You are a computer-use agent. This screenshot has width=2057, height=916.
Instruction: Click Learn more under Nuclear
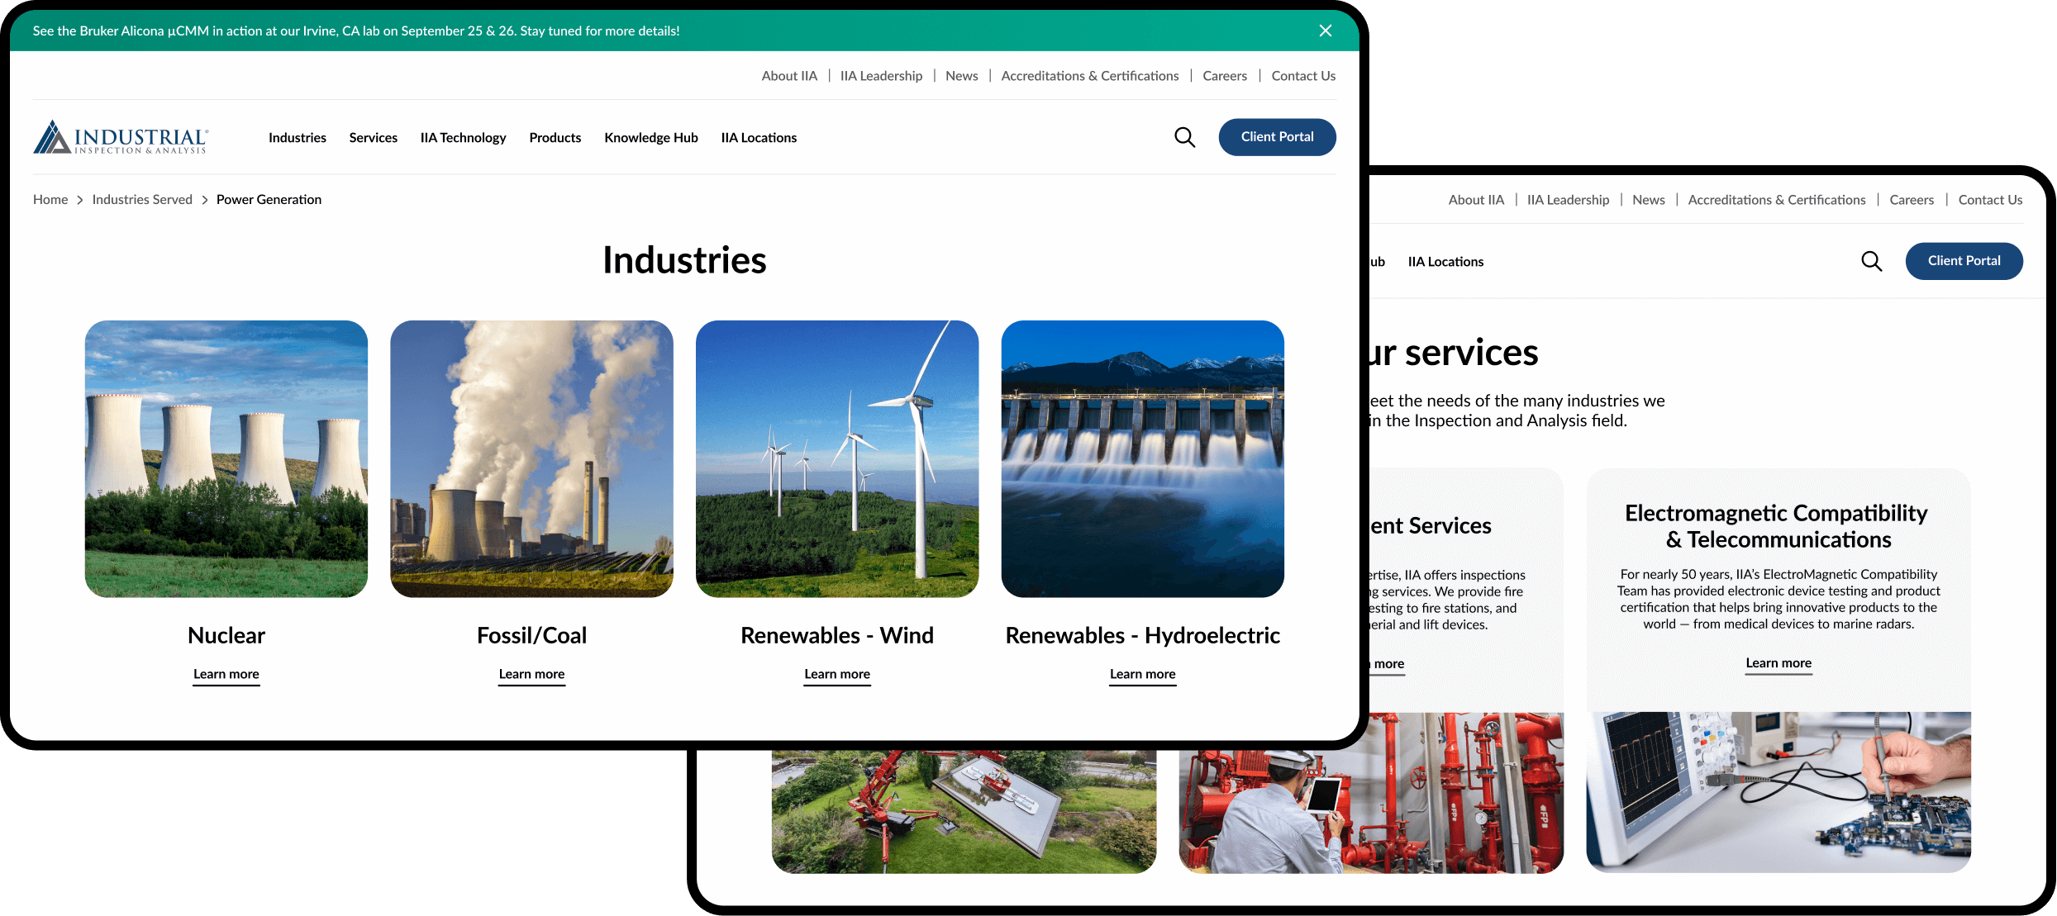tap(226, 675)
